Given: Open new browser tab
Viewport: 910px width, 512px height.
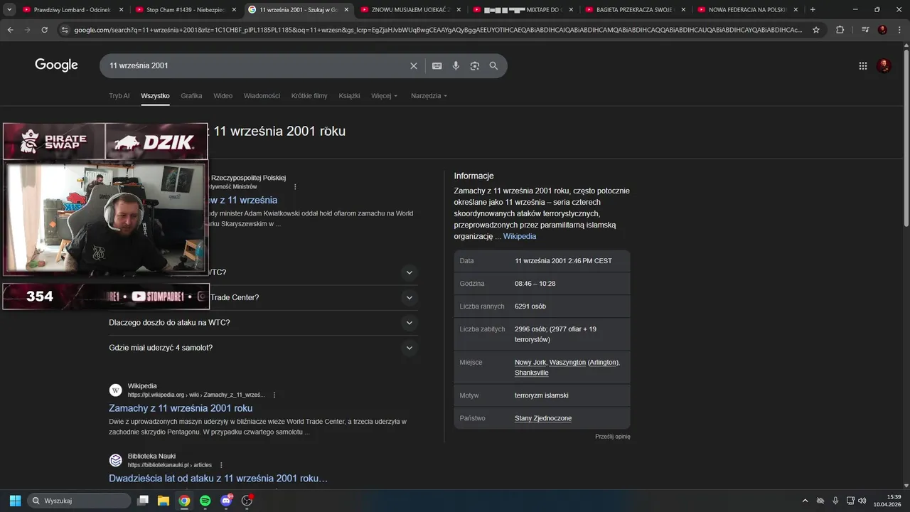Looking at the screenshot, I should click(813, 10).
